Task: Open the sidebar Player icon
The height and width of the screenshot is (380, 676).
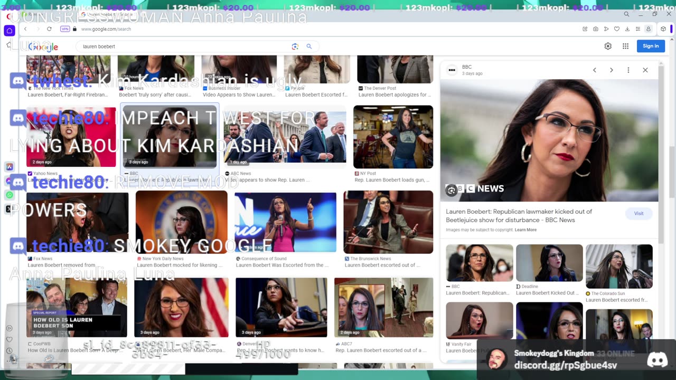Action: 9,328
